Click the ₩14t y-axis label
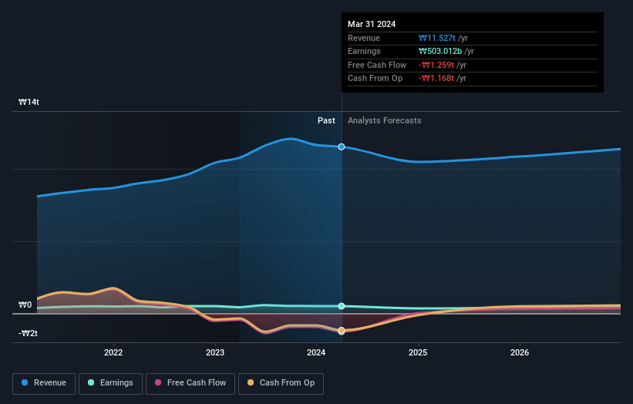 click(x=29, y=102)
